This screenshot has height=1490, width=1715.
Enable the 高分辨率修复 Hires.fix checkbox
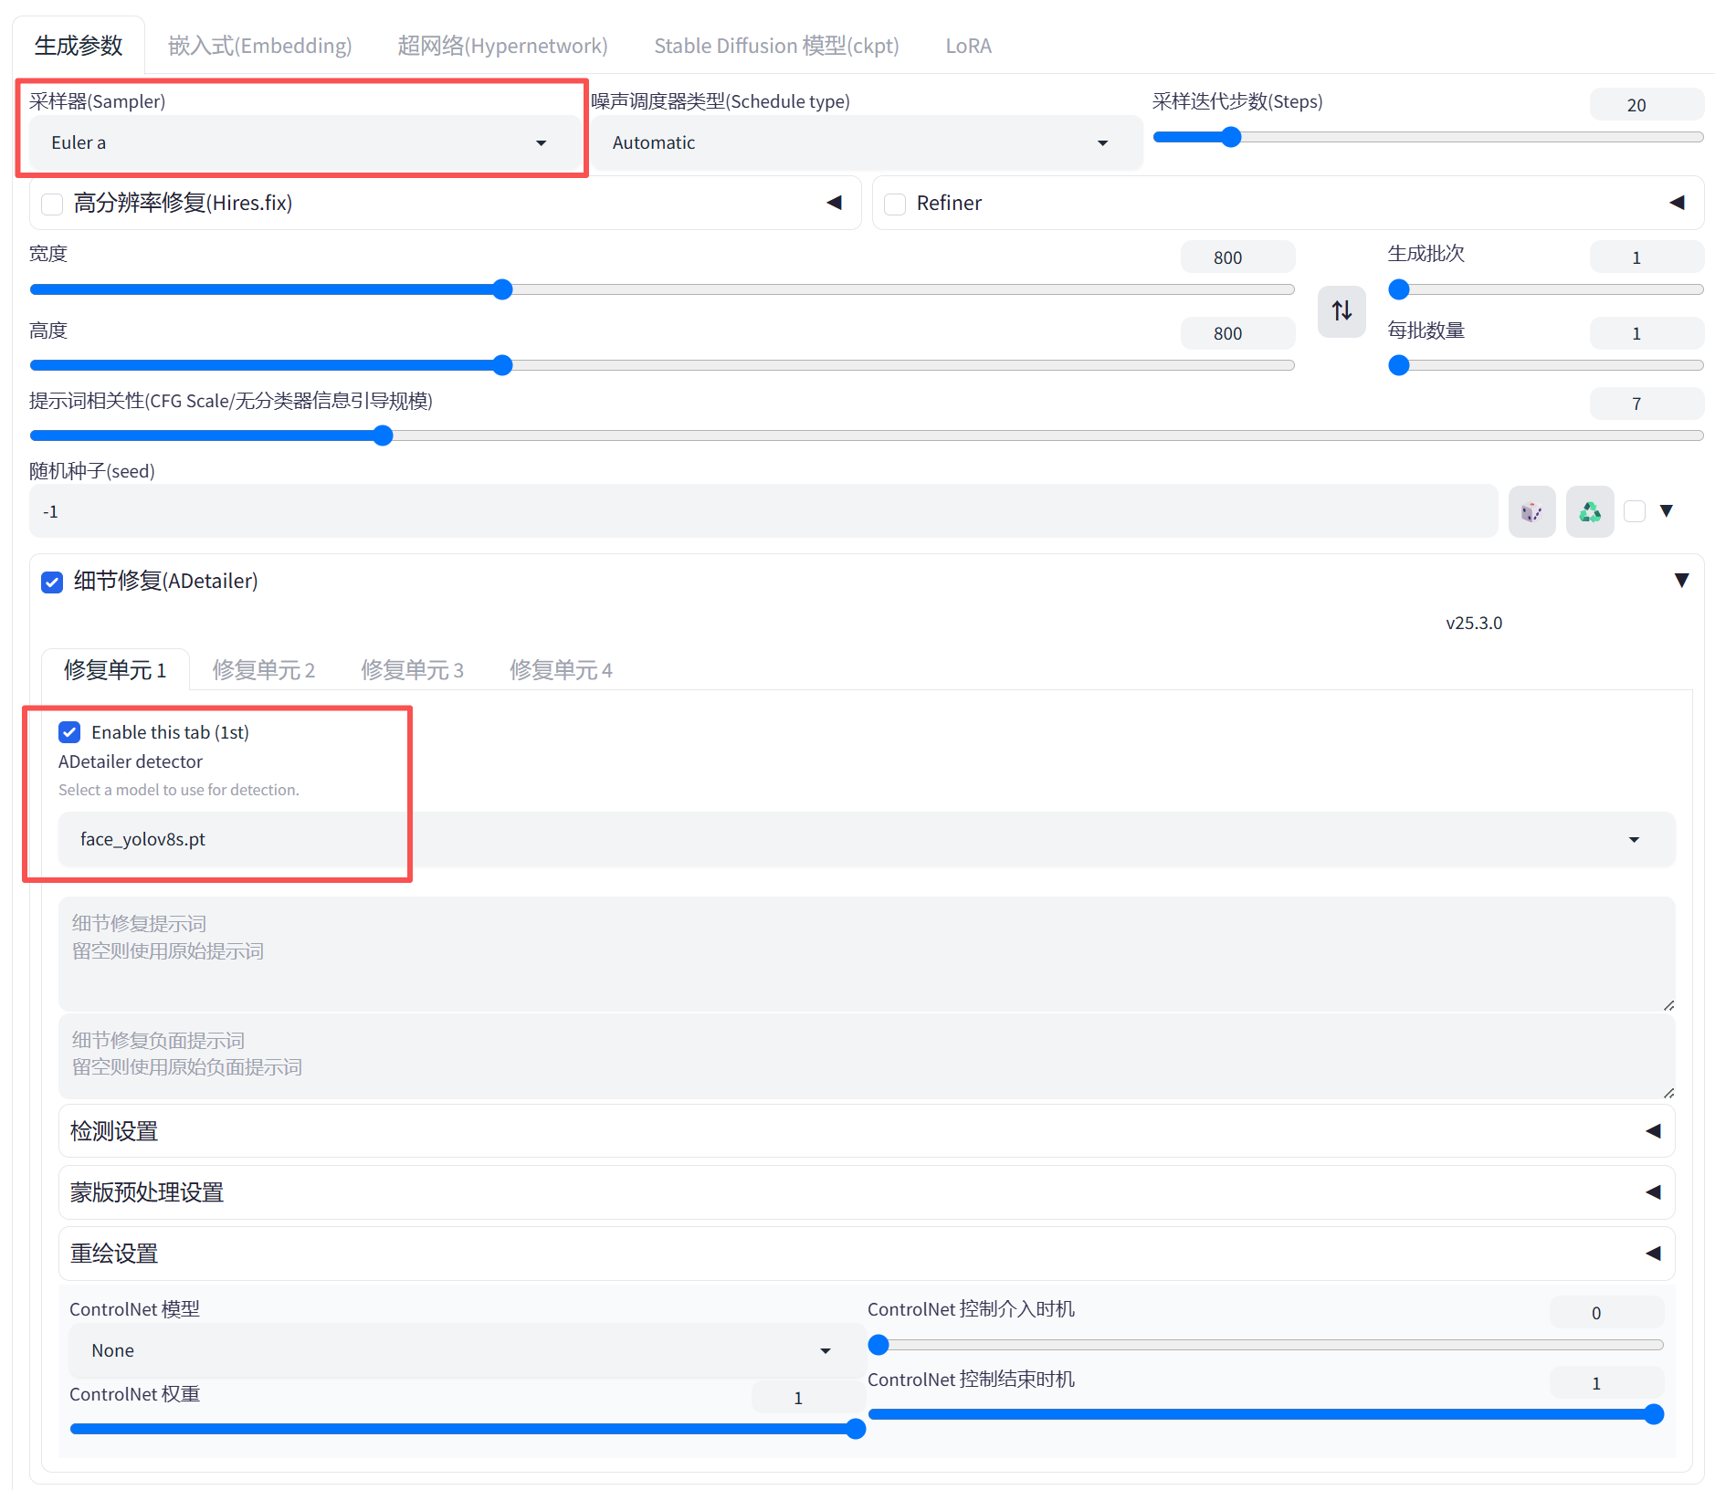(x=53, y=204)
